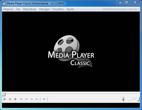Click the fast-forward (increase speed) button
Screen dimensions: 142x110
(x=32, y=99)
